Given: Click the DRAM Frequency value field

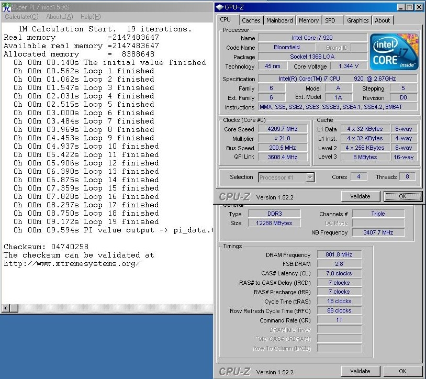Looking at the screenshot, I should coord(339,255).
